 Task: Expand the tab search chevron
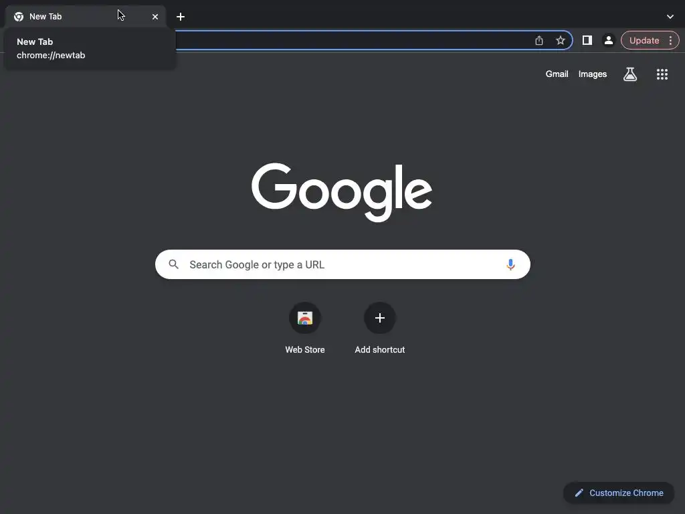pyautogui.click(x=670, y=17)
